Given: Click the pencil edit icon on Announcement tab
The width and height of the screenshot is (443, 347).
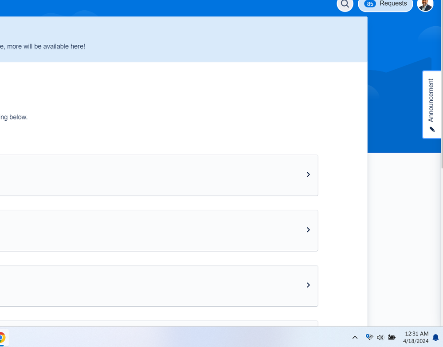Looking at the screenshot, I should [432, 129].
